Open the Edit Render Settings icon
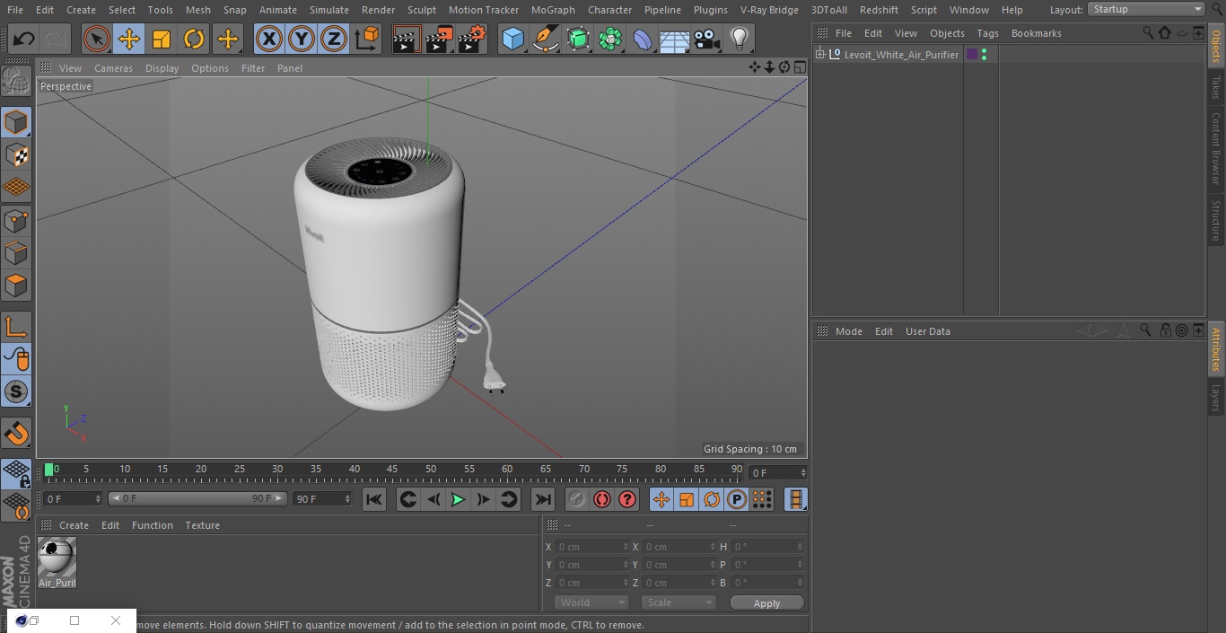The height and width of the screenshot is (633, 1226). tap(472, 39)
